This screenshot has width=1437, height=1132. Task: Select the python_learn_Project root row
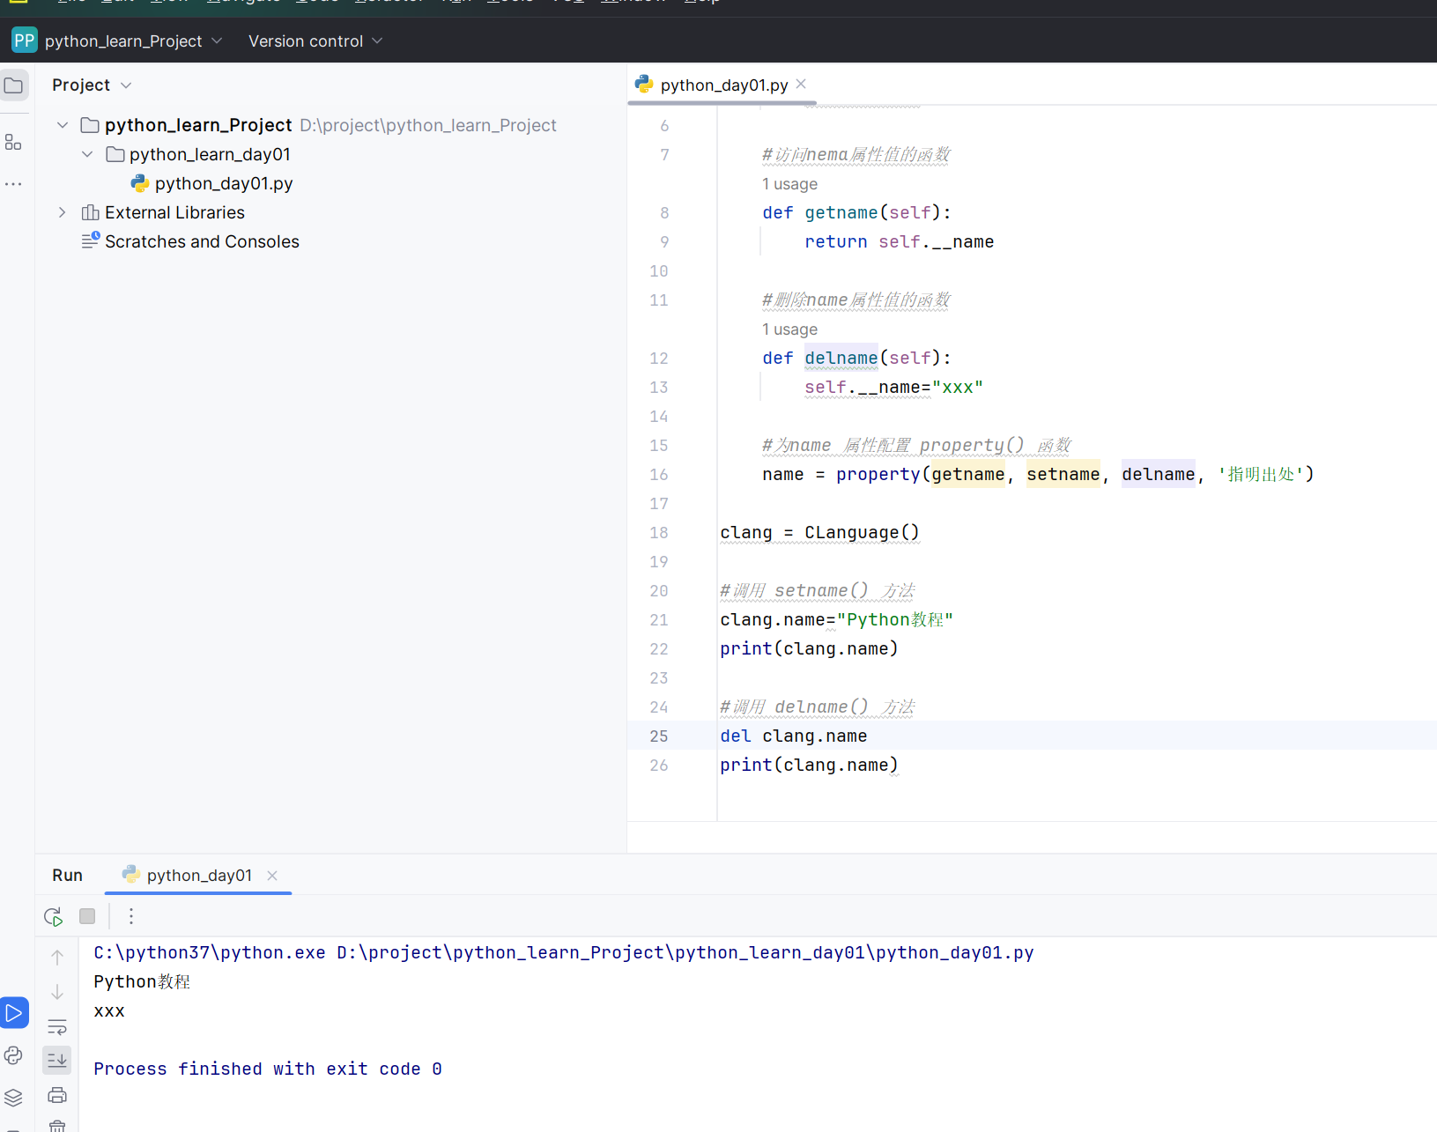point(330,125)
